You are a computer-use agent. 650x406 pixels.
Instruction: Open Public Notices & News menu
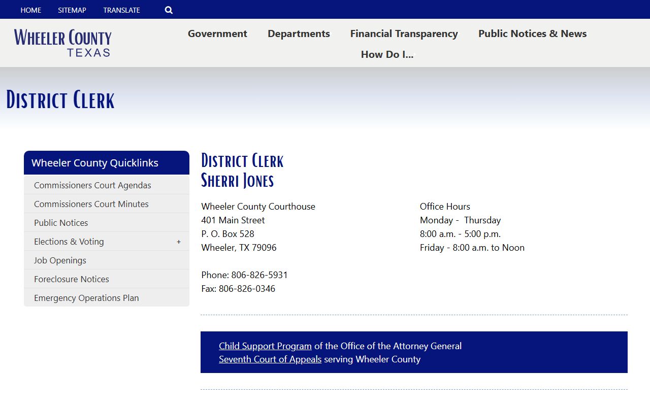coord(533,33)
